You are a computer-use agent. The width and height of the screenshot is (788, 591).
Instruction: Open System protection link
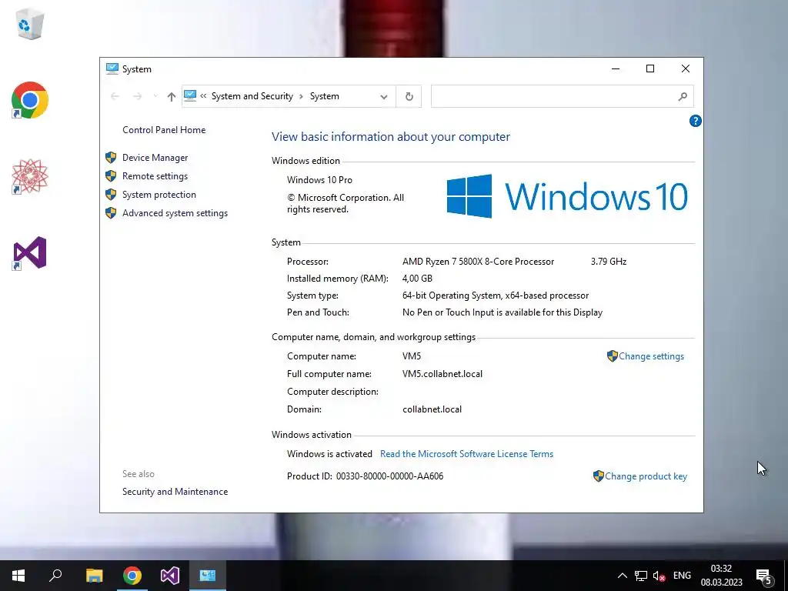pos(159,195)
